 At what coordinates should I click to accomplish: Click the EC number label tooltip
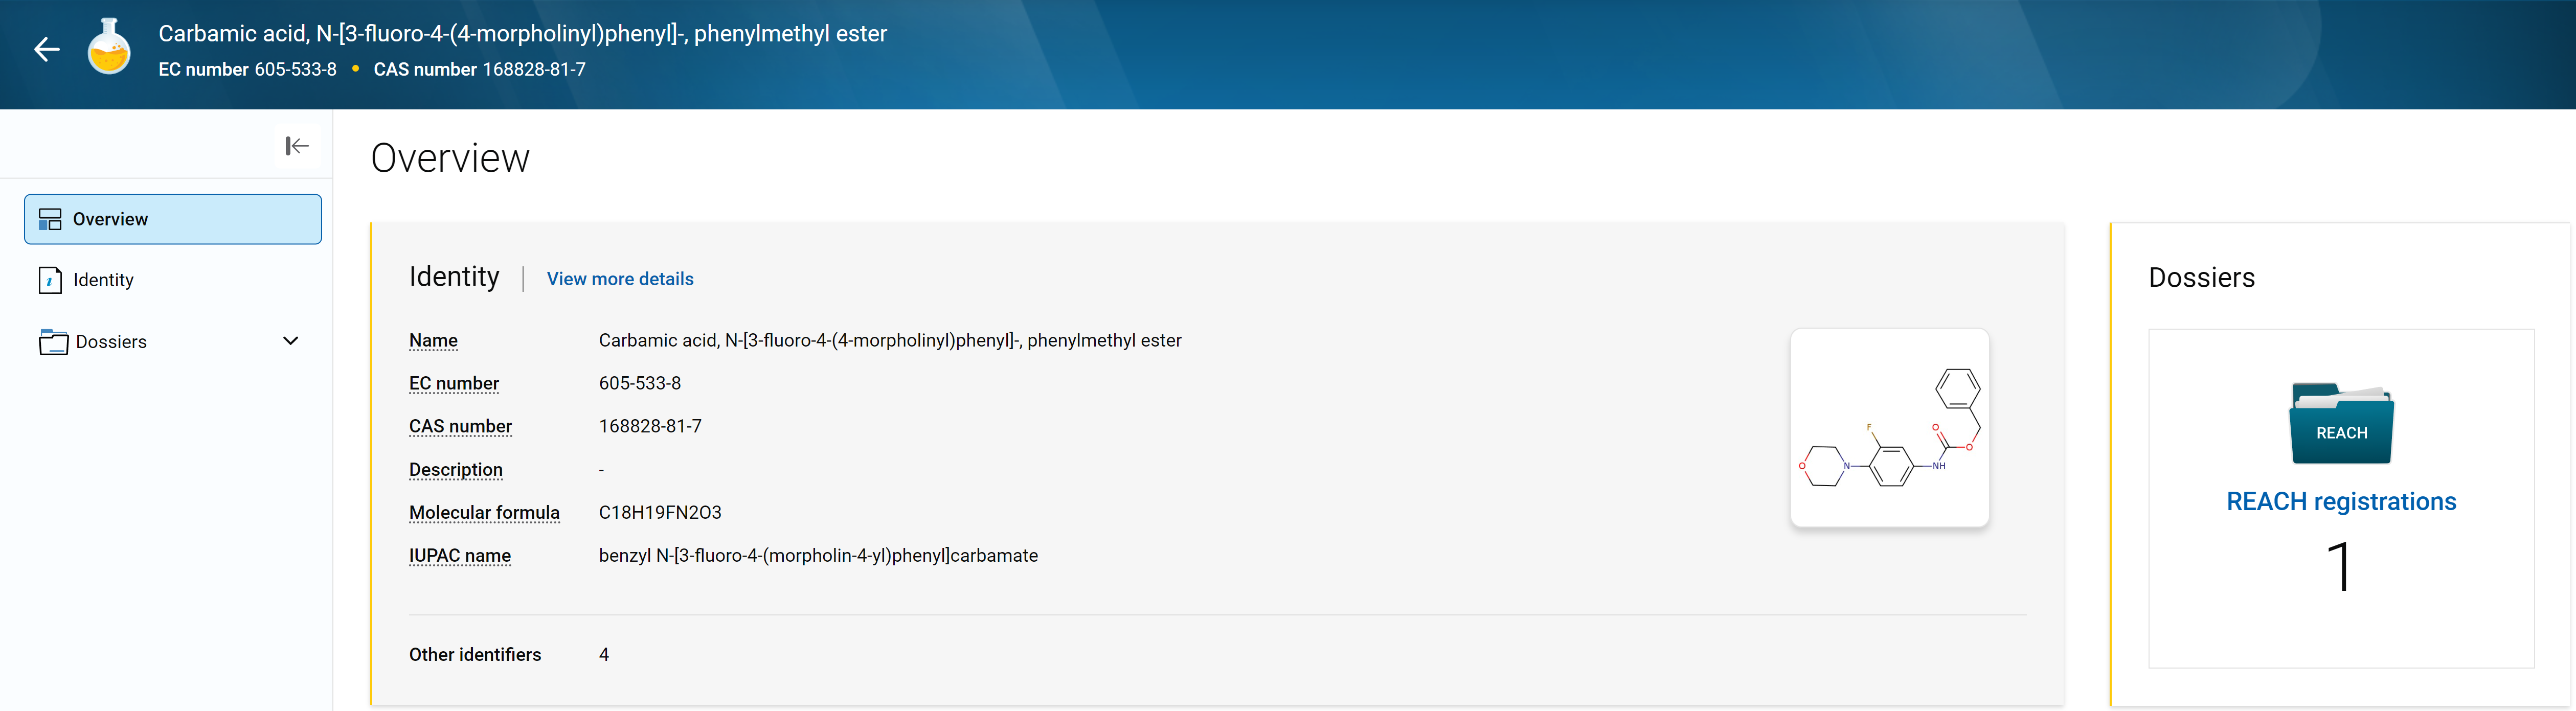click(453, 384)
